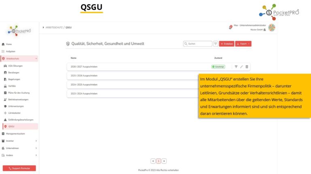Go to next page in pagination
Screen dimensions: 311x174
(x=164, y=161)
